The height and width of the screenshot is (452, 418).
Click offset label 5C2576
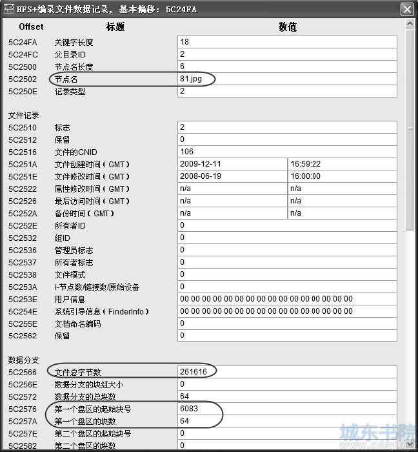[x=23, y=409]
